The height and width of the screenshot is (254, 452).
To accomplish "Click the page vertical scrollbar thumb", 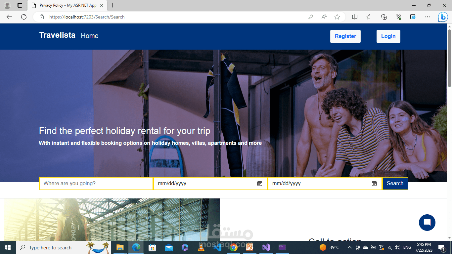I will [449, 58].
